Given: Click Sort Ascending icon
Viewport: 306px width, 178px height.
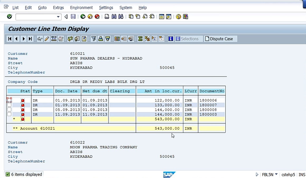Looking at the screenshot, I should coord(101,39).
